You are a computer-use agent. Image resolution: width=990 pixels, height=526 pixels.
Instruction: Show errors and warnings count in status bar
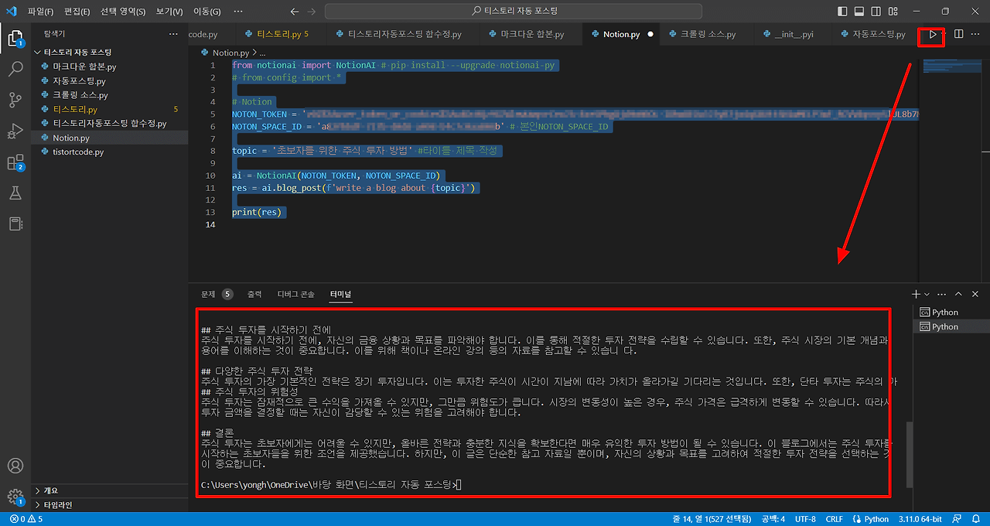[x=27, y=519]
